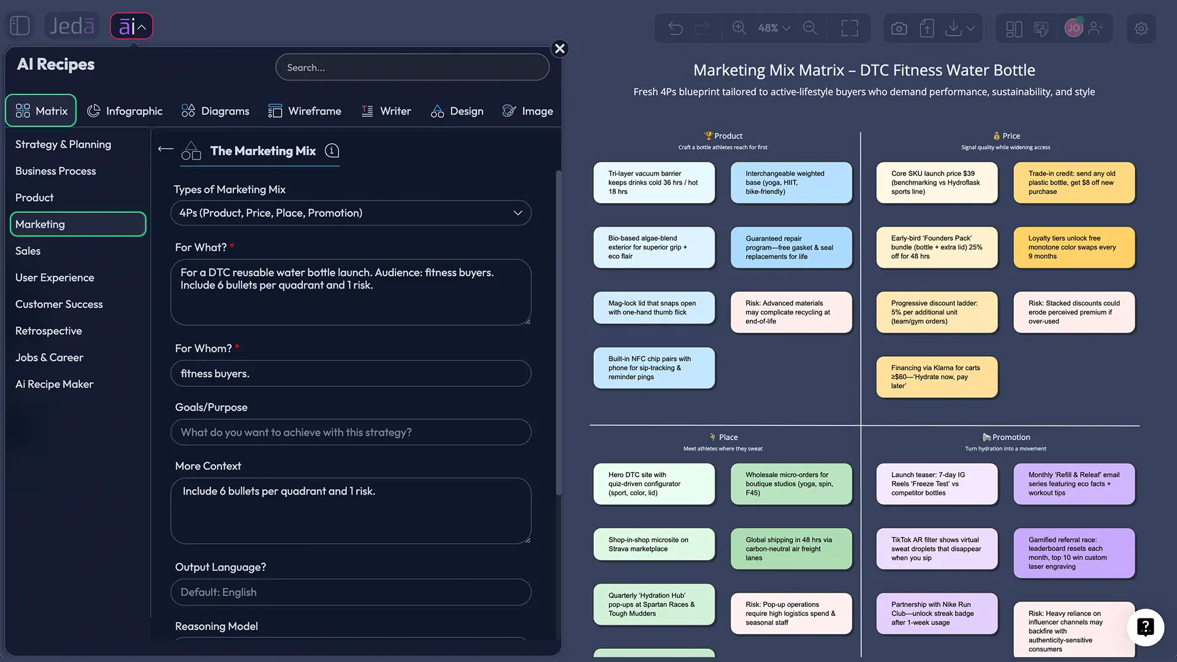Take a canvas screenshot with camera icon
1177x662 pixels.
899,28
